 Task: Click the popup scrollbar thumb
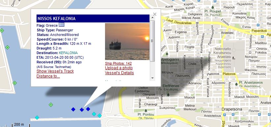tap(152, 41)
